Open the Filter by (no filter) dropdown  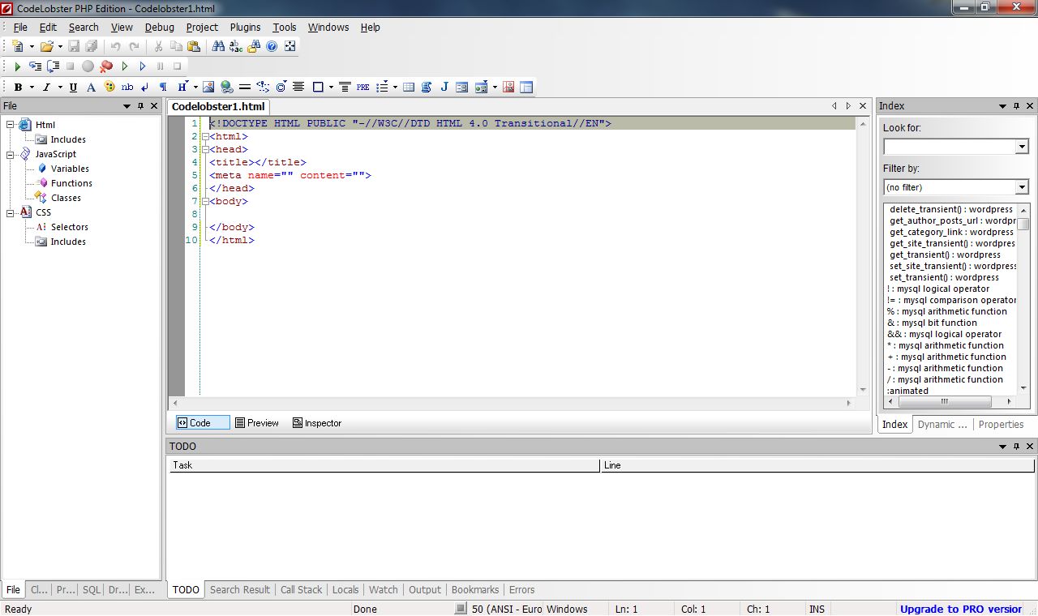click(x=1022, y=187)
